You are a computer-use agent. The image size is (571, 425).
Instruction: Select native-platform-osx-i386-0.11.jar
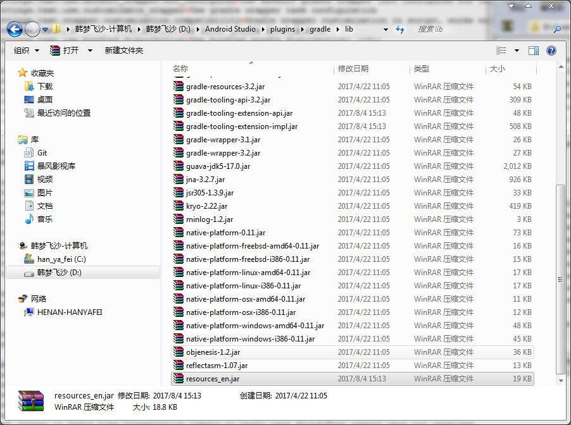[241, 312]
